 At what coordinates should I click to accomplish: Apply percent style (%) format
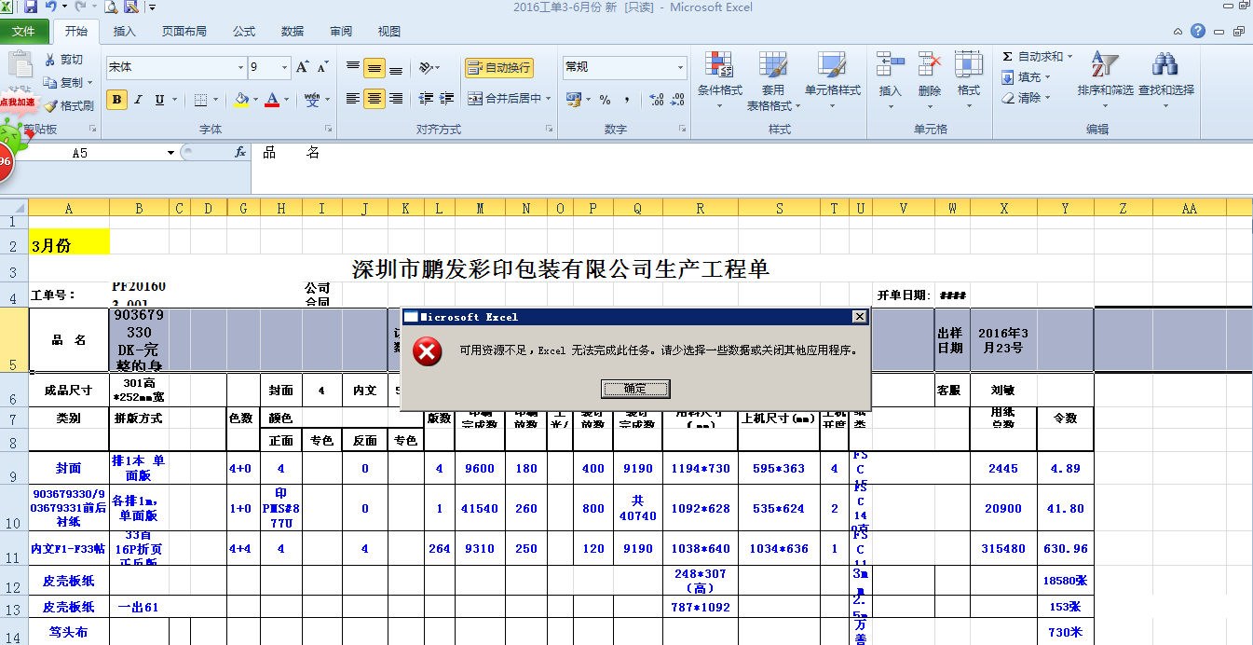(606, 100)
